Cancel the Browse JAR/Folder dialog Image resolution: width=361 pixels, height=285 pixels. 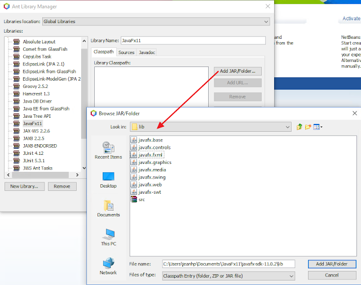point(332,275)
